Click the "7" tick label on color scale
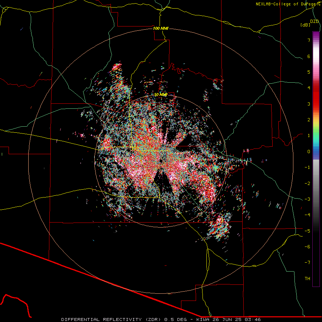322x322 pixels. [309, 40]
